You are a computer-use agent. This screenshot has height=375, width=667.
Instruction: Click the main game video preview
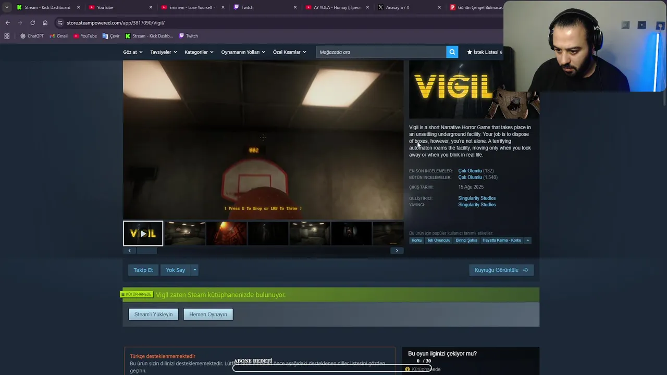(x=263, y=140)
